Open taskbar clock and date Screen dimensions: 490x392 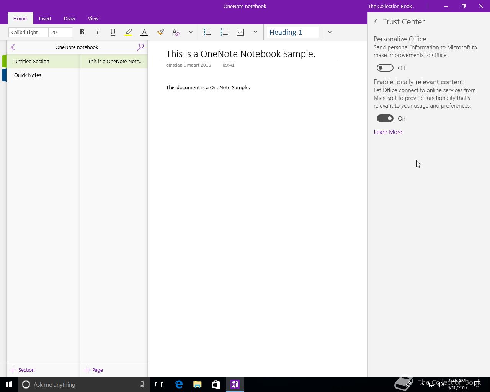(x=457, y=384)
